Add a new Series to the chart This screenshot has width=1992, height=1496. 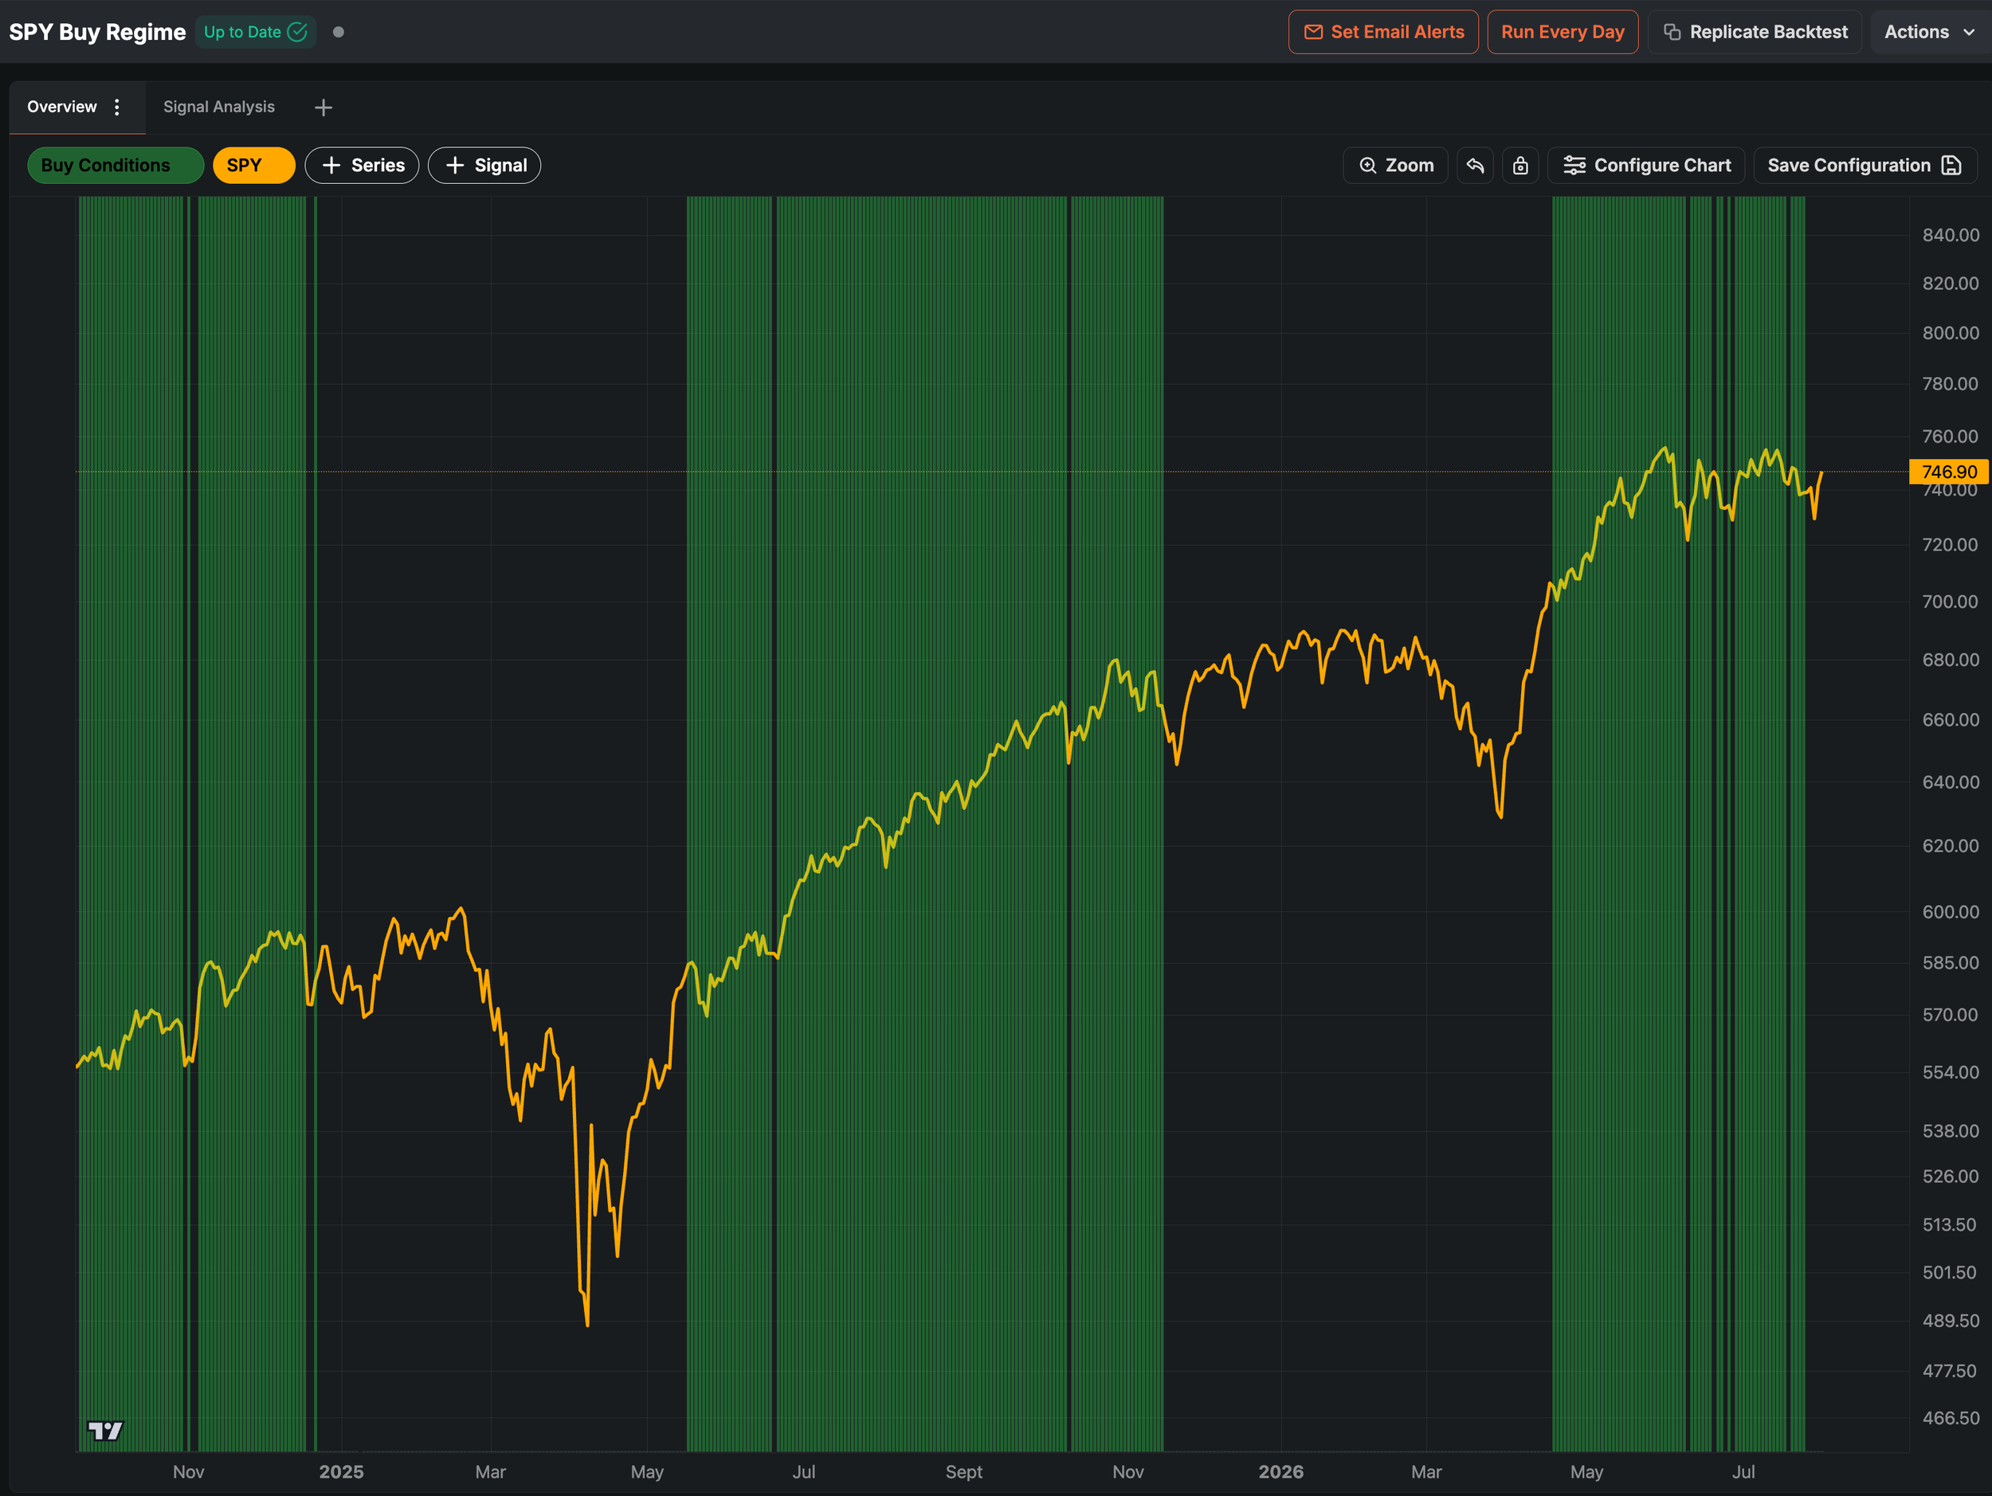[x=362, y=166]
